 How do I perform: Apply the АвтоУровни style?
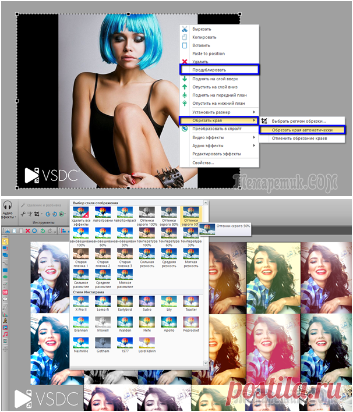tap(103, 214)
